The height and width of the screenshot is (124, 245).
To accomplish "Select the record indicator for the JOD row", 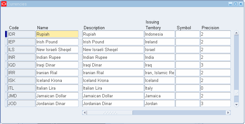I will pyautogui.click(x=6, y=103).
